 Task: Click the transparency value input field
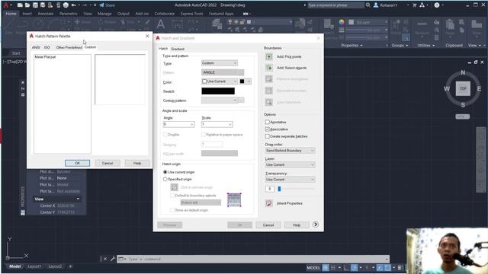269,189
